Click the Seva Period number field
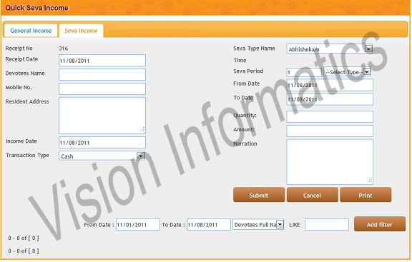This screenshot has height=262, width=412. (304, 72)
